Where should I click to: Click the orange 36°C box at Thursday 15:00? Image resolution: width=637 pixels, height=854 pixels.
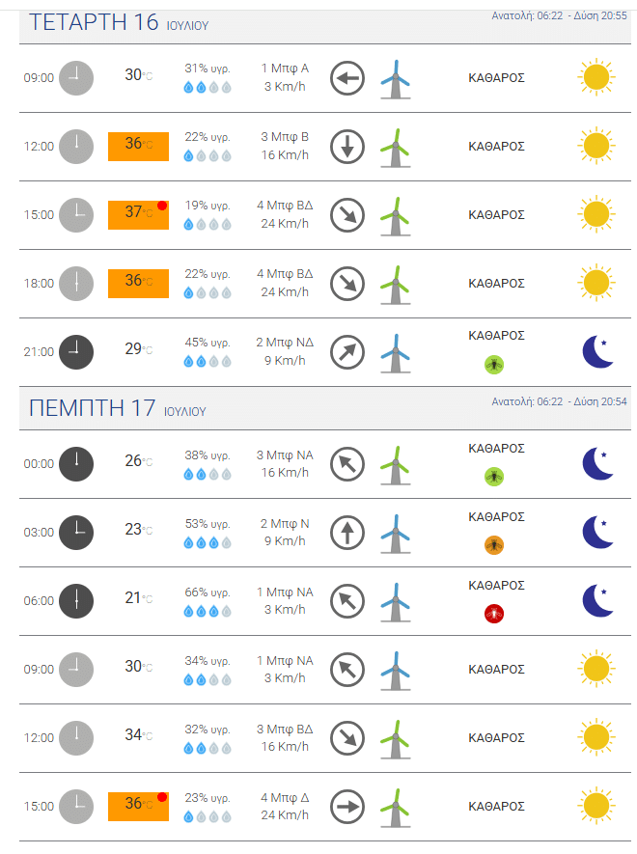pos(138,806)
